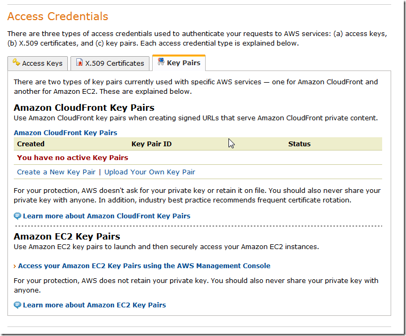
Task: Choose Upload Your Own Key Pair
Action: pyautogui.click(x=149, y=172)
